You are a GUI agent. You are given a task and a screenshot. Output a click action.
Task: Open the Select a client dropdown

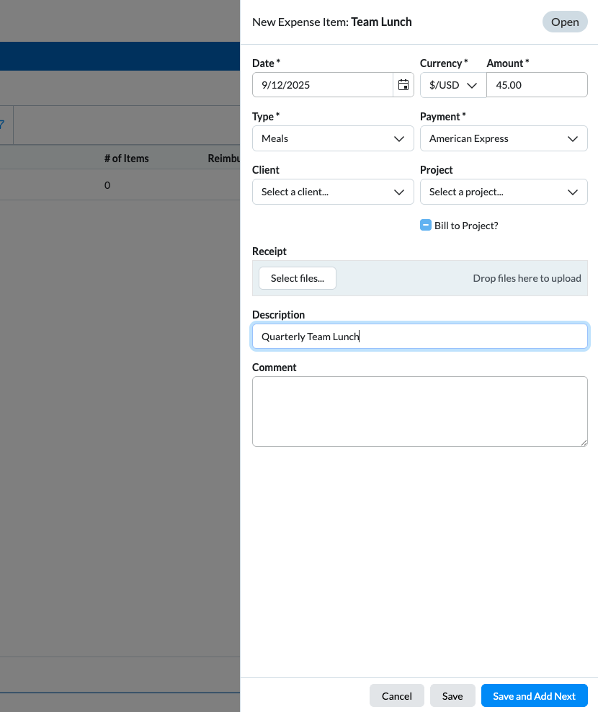point(333,192)
